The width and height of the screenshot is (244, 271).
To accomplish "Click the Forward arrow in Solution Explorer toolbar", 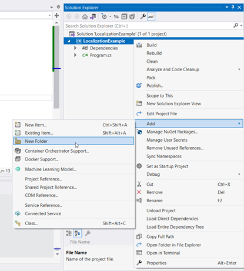I will pos(77,16).
